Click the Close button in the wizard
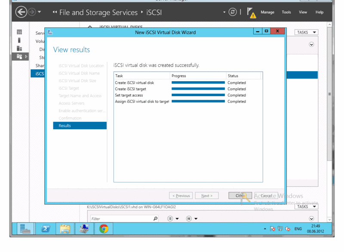 pos(240,195)
